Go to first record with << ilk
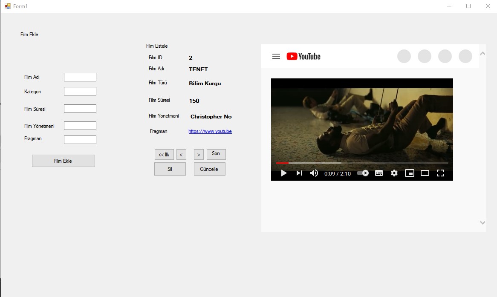The height and width of the screenshot is (297, 497). tap(164, 154)
